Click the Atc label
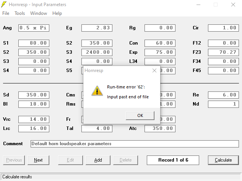The image size is (242, 181). [133, 128]
